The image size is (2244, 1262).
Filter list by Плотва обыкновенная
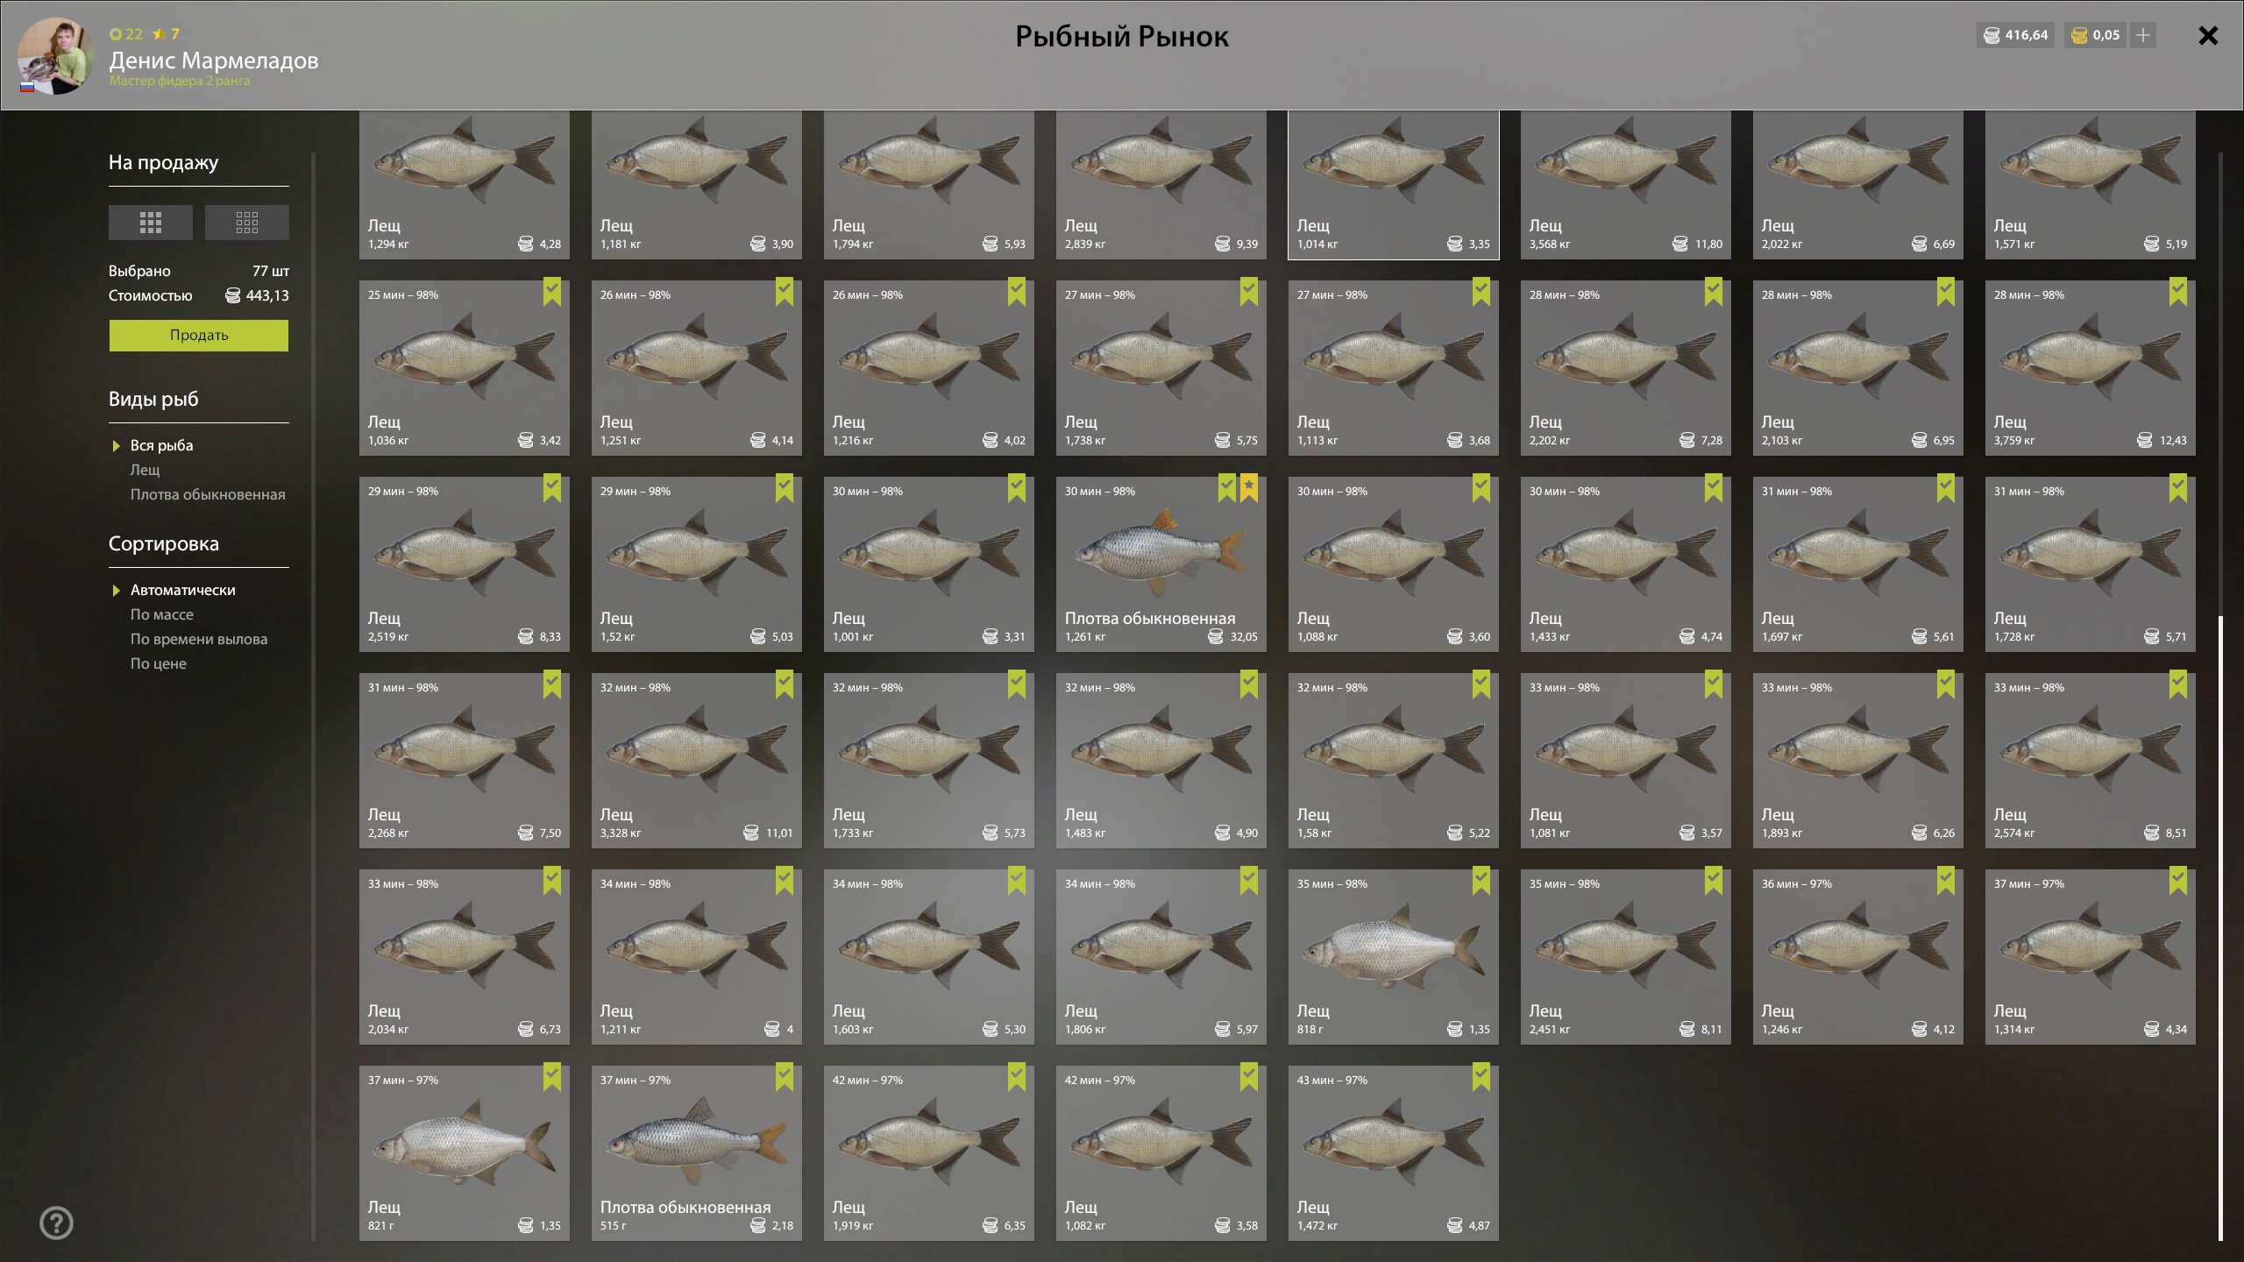click(x=208, y=494)
